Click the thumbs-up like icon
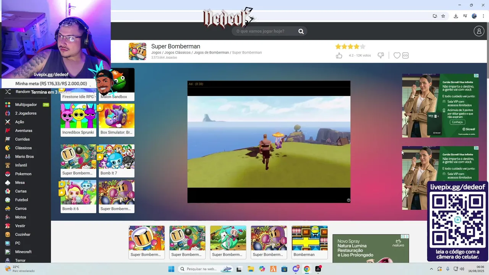 click(339, 55)
